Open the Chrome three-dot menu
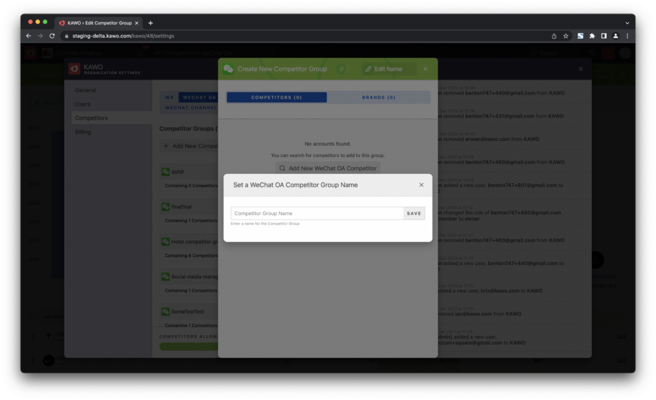656x400 pixels. coord(627,36)
